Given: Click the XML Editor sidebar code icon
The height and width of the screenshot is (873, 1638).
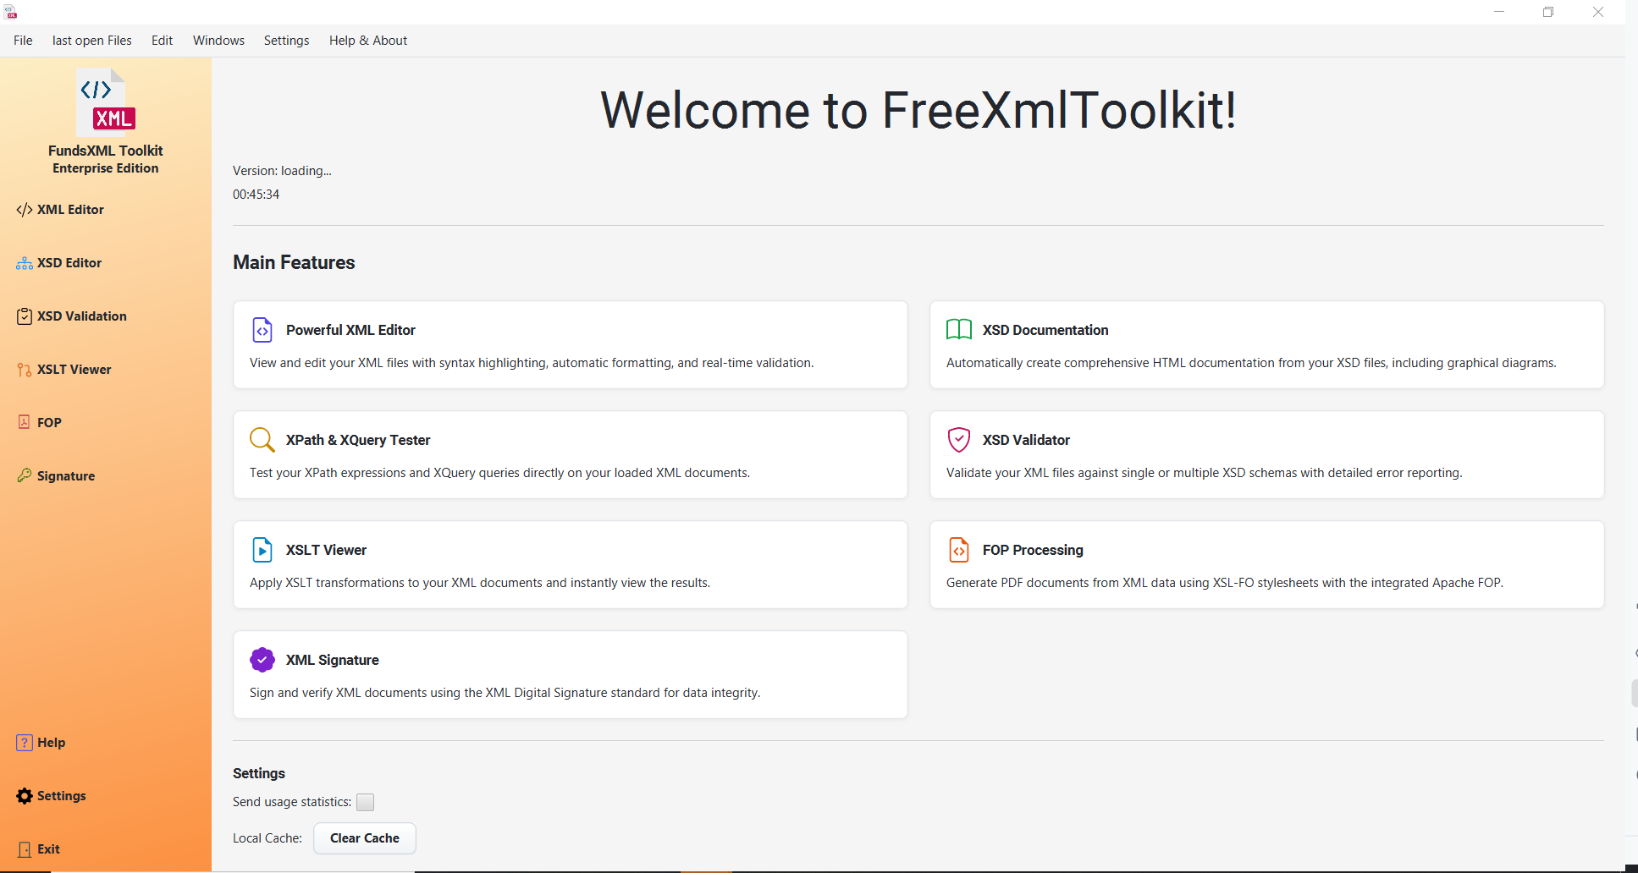Looking at the screenshot, I should pyautogui.click(x=25, y=210).
